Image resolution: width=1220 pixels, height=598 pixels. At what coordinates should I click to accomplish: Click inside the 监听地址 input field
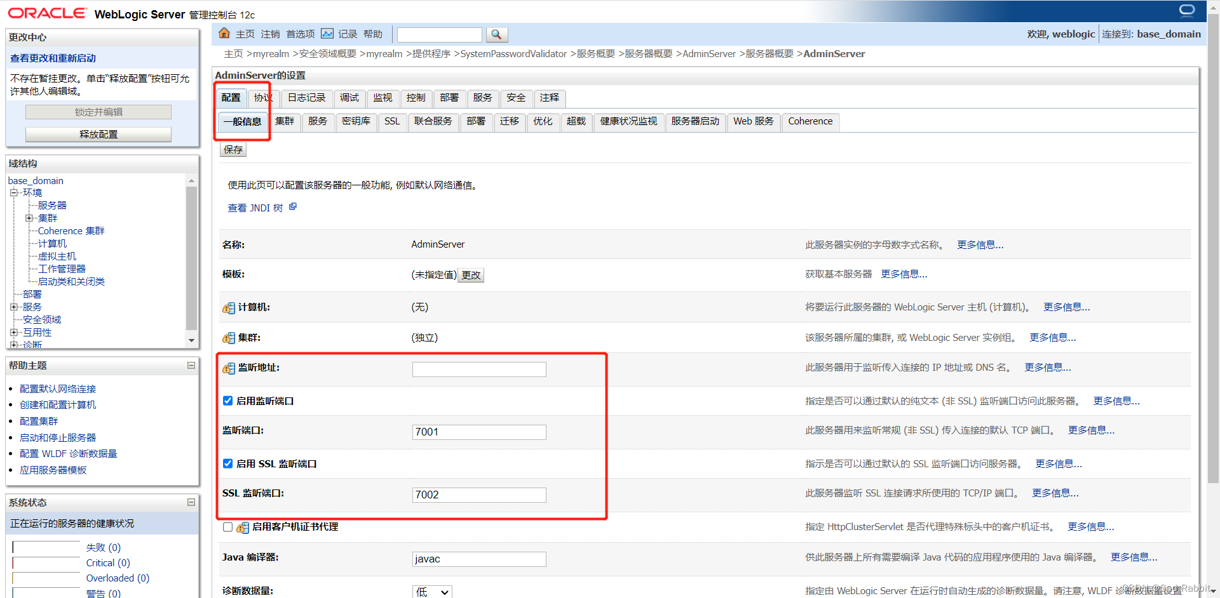(x=479, y=368)
